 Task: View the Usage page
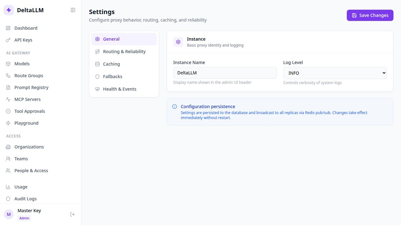40,187
